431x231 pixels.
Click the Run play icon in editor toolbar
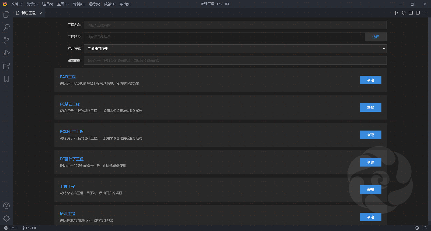(397, 13)
